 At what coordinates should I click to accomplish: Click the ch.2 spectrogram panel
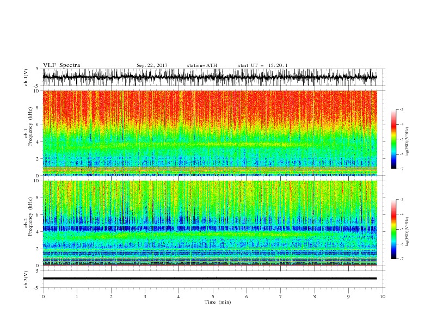tap(210, 223)
